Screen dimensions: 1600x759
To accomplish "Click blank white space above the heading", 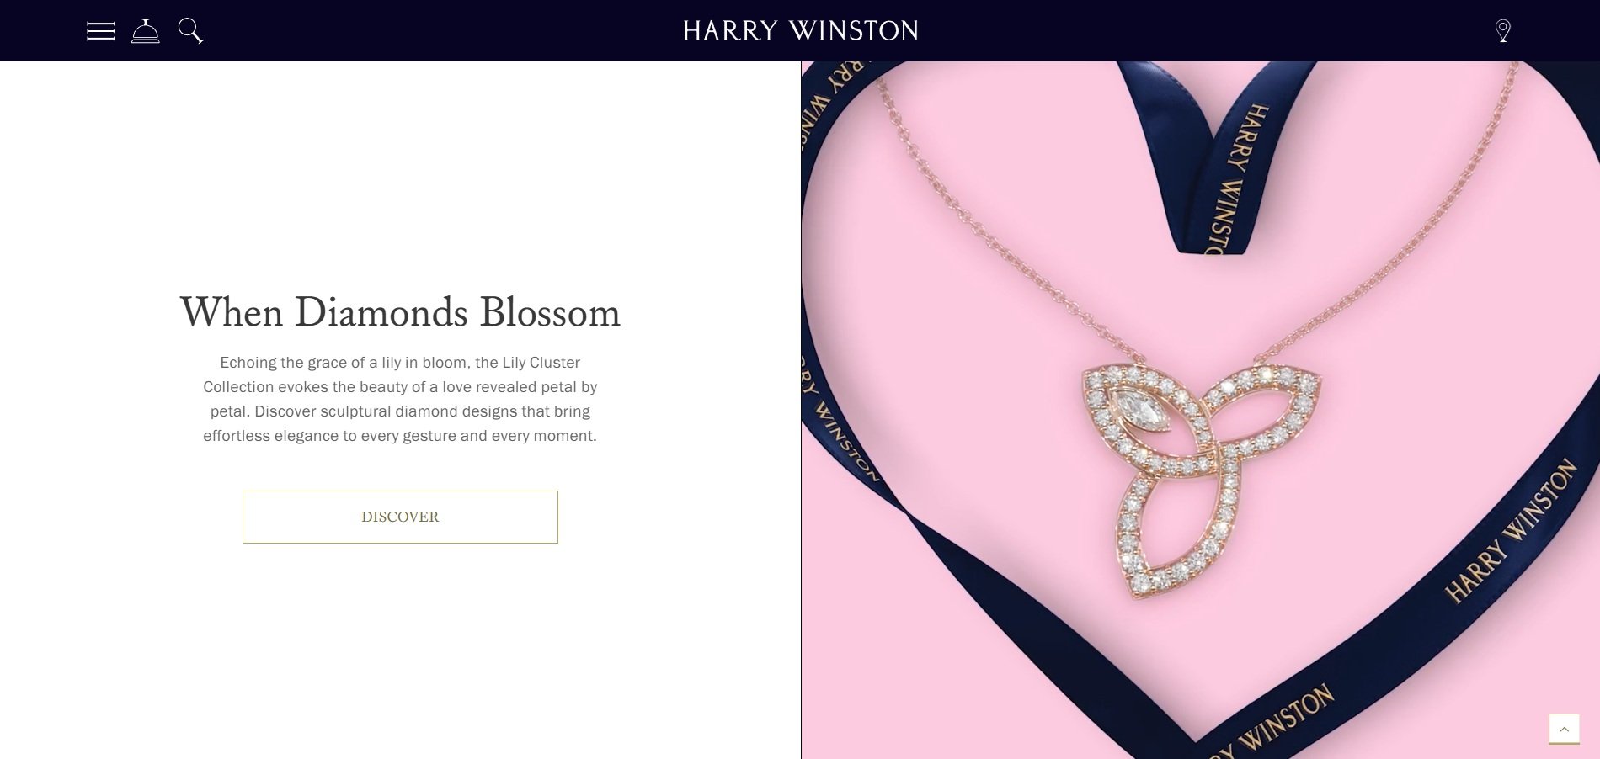I will click(400, 168).
